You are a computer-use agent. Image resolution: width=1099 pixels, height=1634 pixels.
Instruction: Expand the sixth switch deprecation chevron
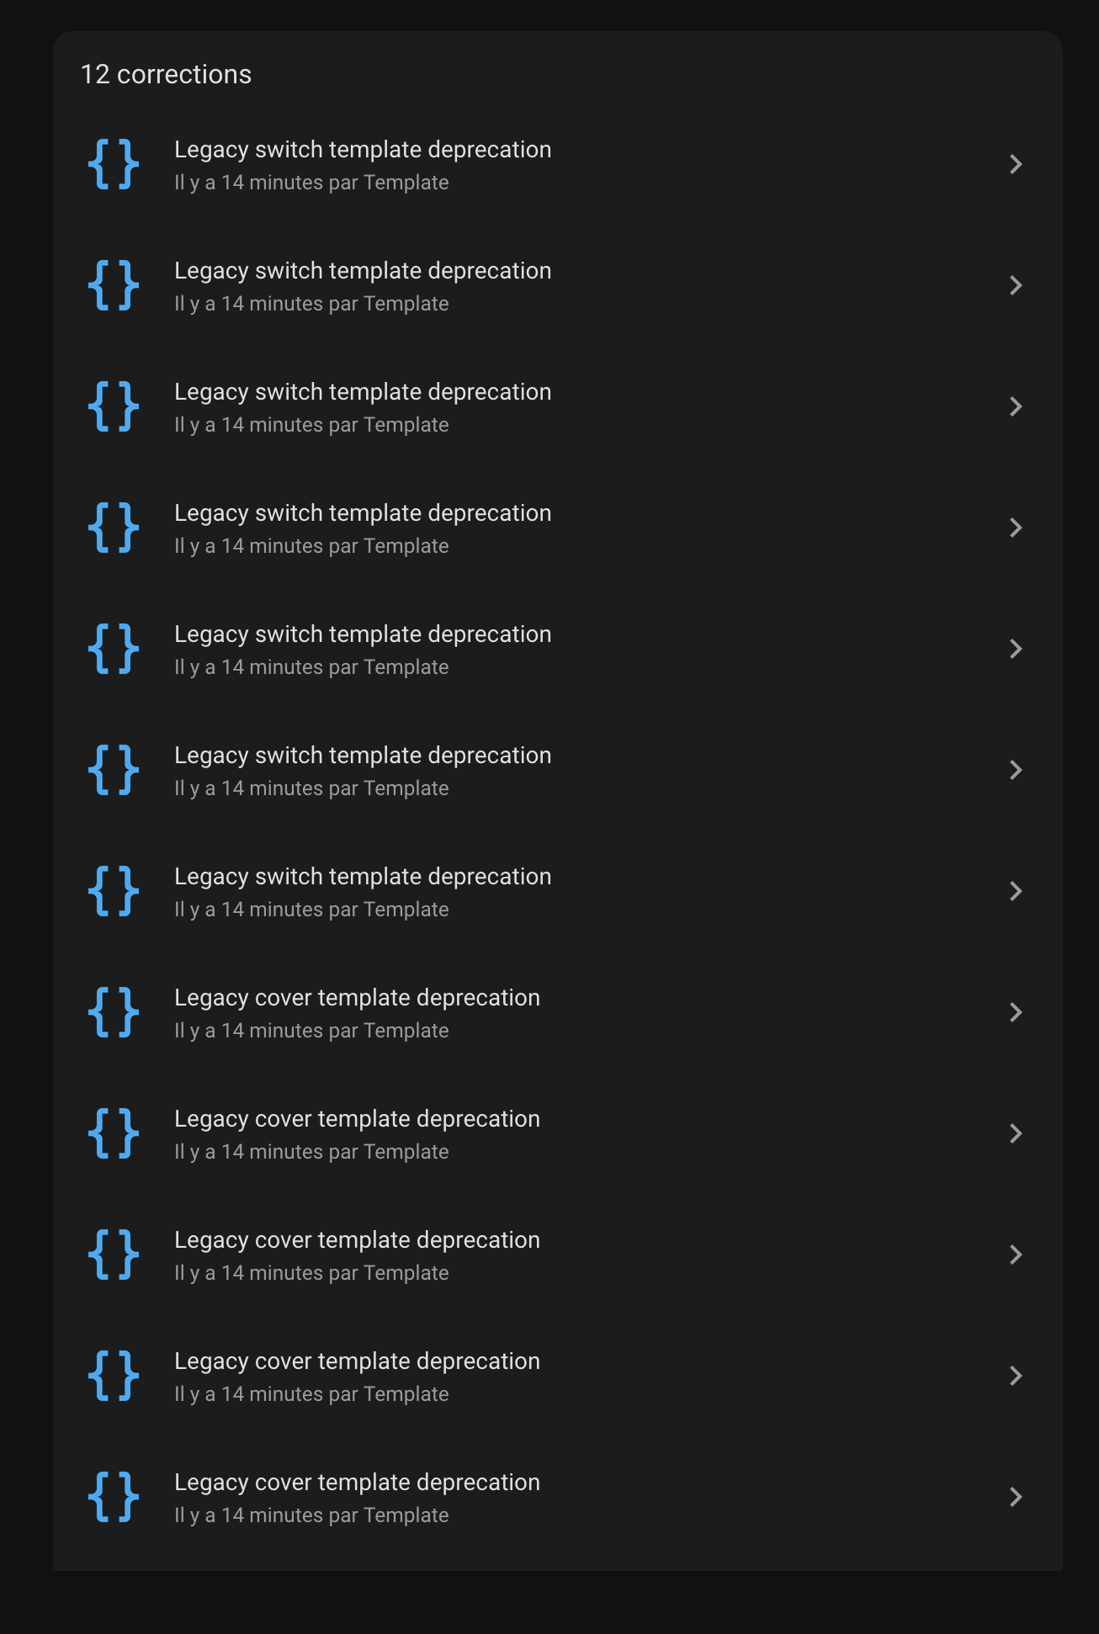[x=1016, y=770]
